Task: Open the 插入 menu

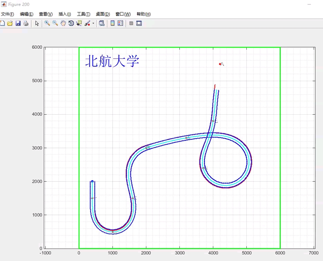Action: [x=64, y=14]
